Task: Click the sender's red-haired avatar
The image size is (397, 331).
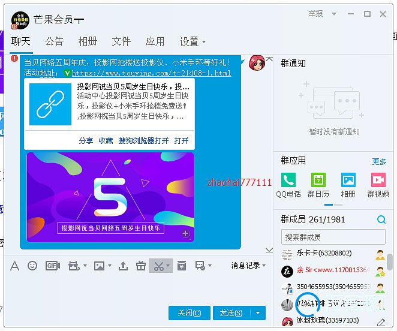Action: [257, 63]
